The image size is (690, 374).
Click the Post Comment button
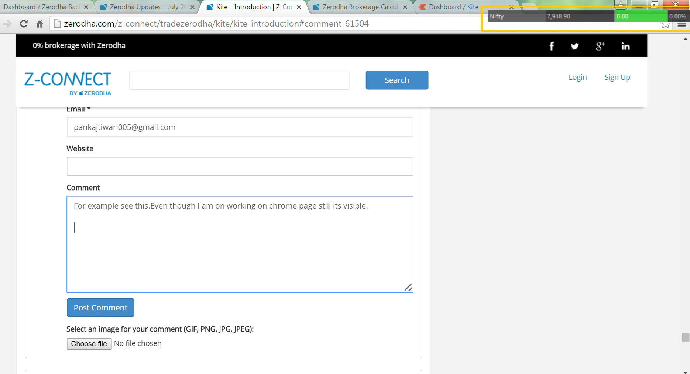(x=100, y=308)
